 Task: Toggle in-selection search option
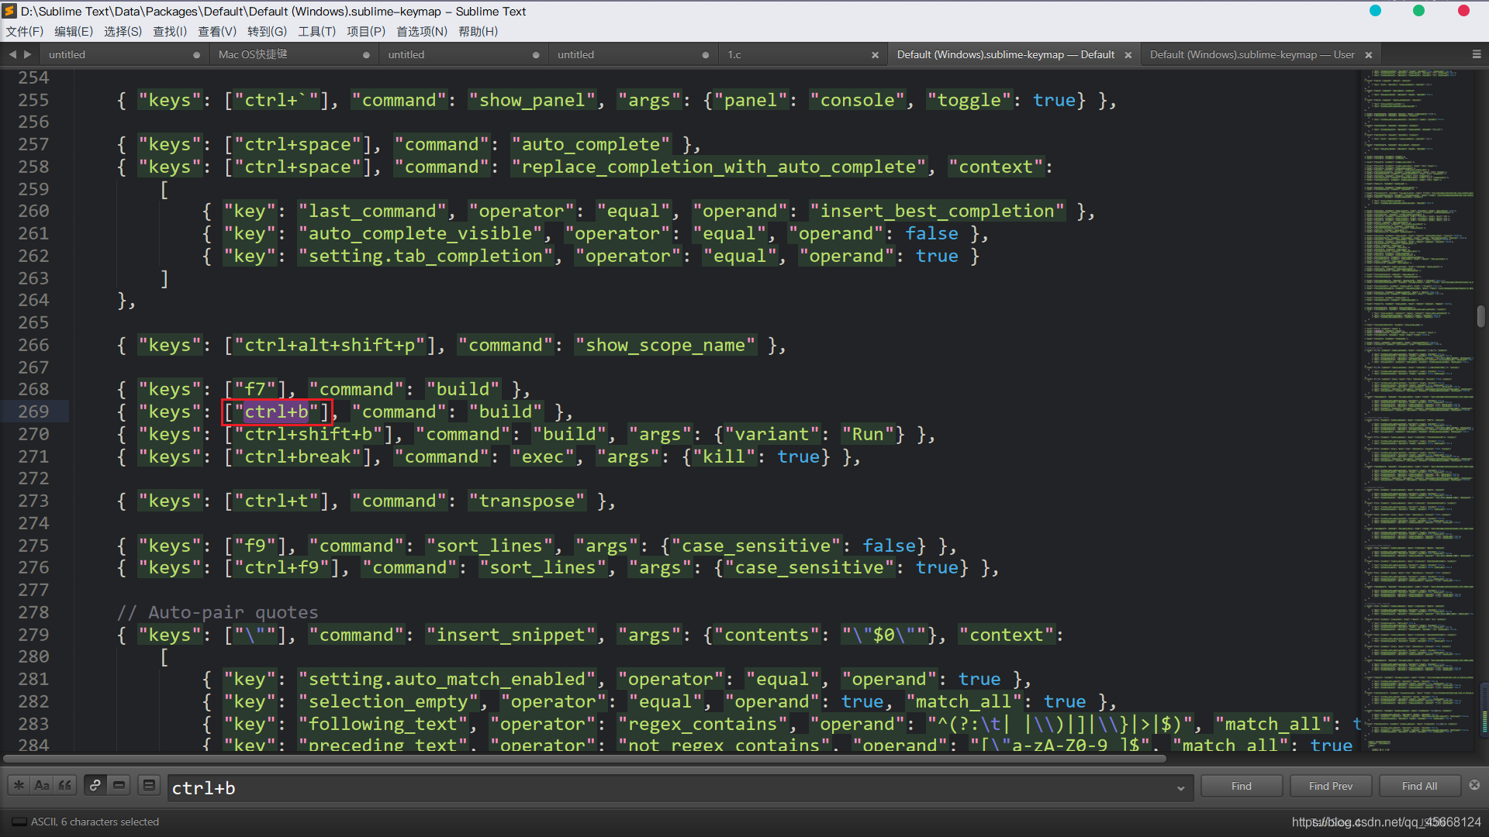(119, 786)
